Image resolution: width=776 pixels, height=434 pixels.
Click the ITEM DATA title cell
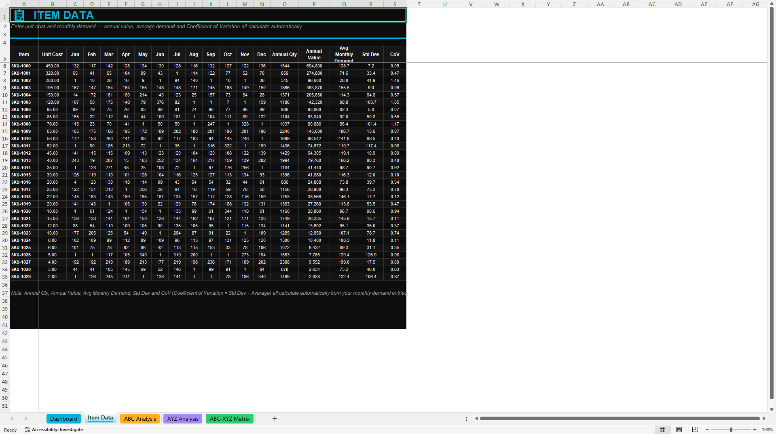pyautogui.click(x=208, y=15)
